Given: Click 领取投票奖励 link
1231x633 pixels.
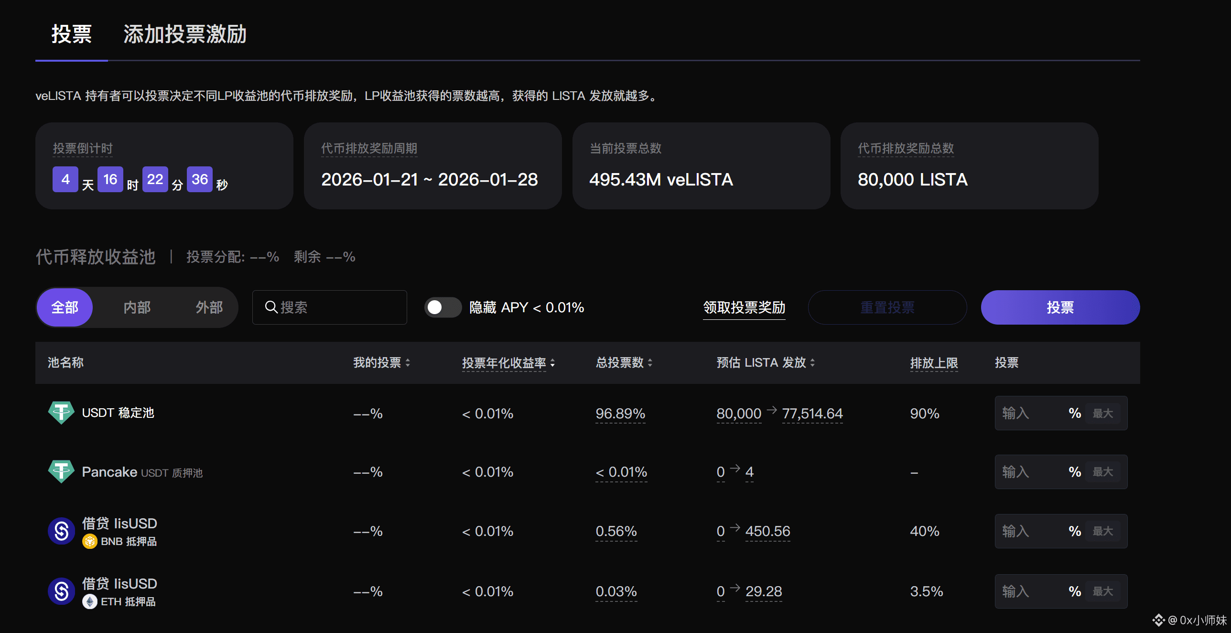Looking at the screenshot, I should click(x=744, y=307).
